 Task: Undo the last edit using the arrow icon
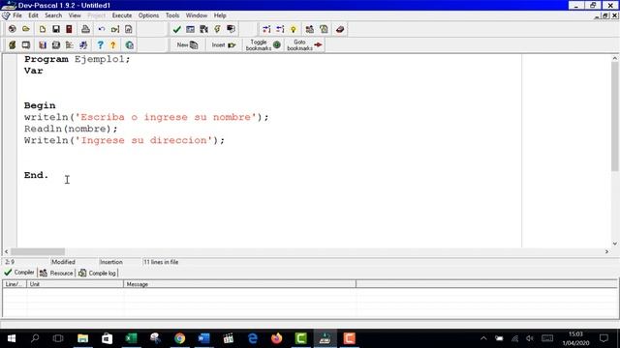point(102,29)
